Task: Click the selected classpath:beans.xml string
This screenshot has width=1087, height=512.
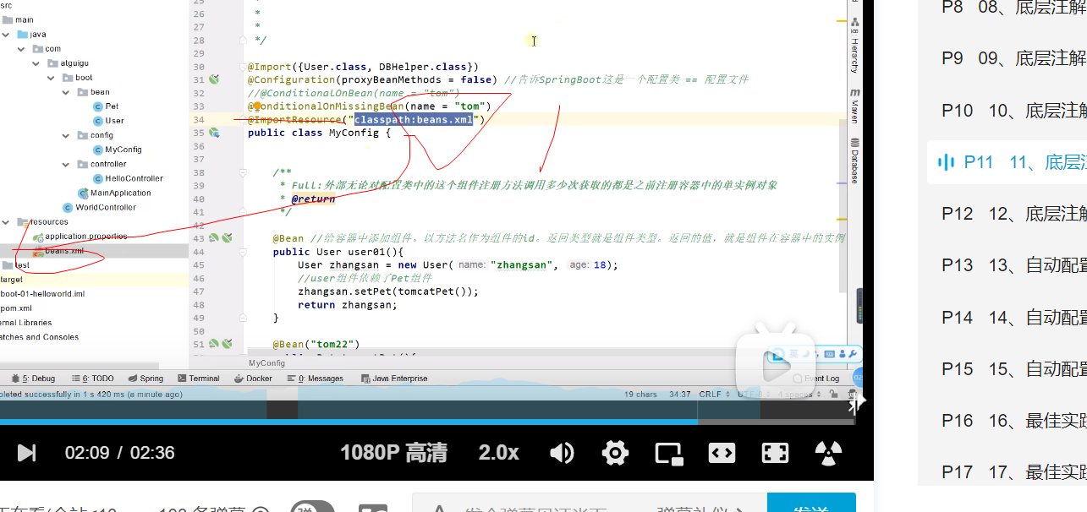Action: click(x=414, y=120)
